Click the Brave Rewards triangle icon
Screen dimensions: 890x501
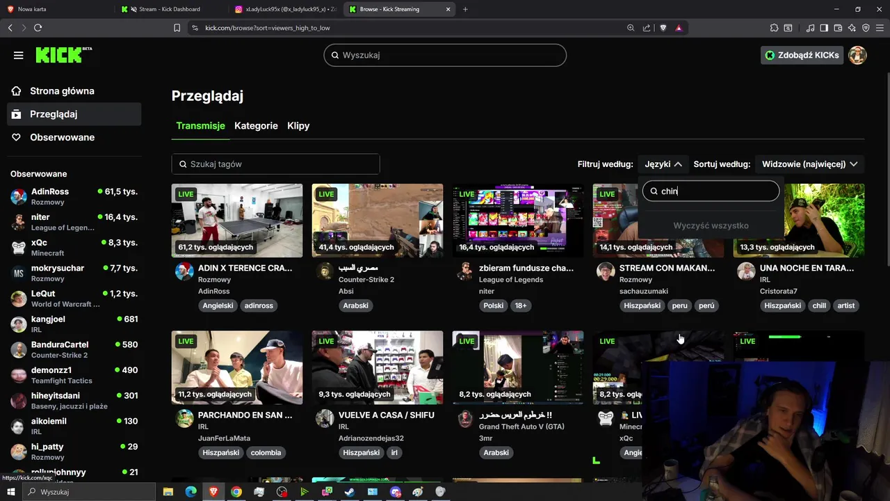coord(679,28)
